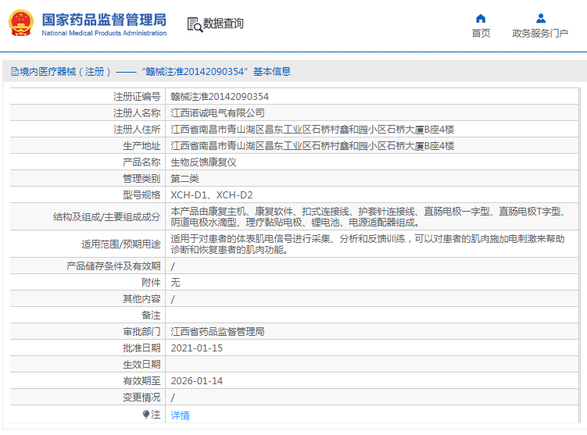587x435 pixels.
Task: Click the 变更情况 row label
Action: pos(141,398)
